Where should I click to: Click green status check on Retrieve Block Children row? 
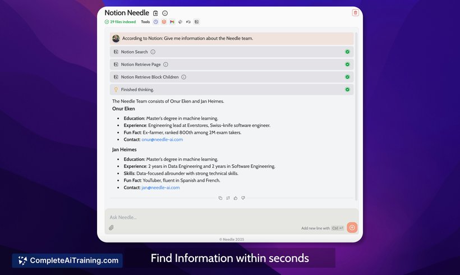347,77
